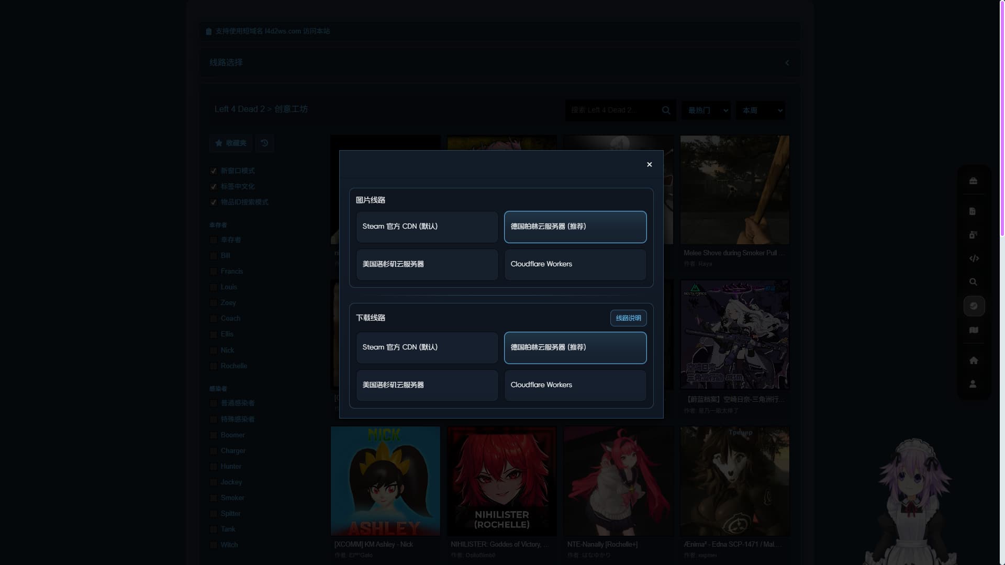Toggle the 标签中文化 checkbox
Image resolution: width=1005 pixels, height=565 pixels.
[x=214, y=187]
